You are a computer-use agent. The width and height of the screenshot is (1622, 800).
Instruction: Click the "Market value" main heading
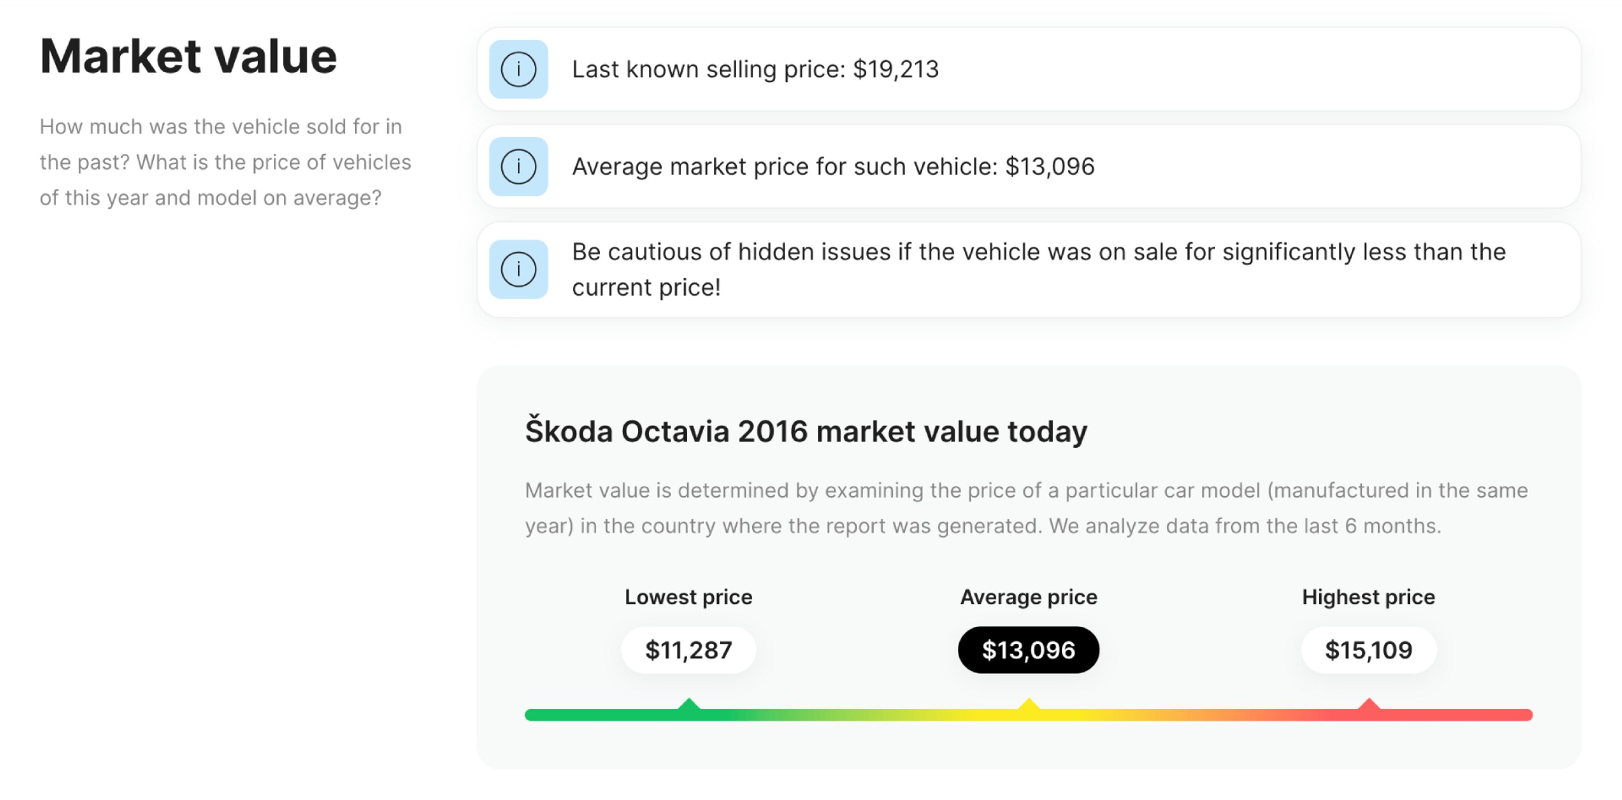pyautogui.click(x=188, y=57)
